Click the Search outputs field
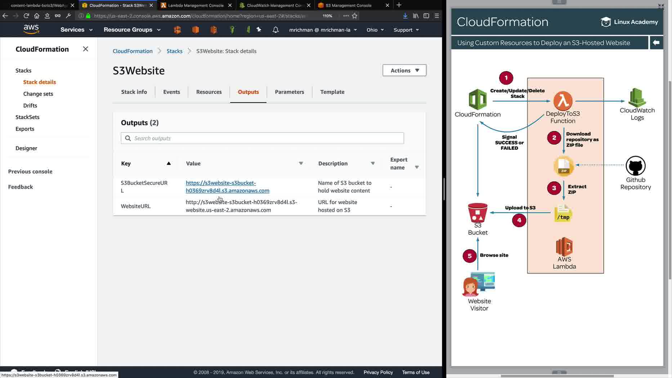The height and width of the screenshot is (378, 672). coord(262,138)
